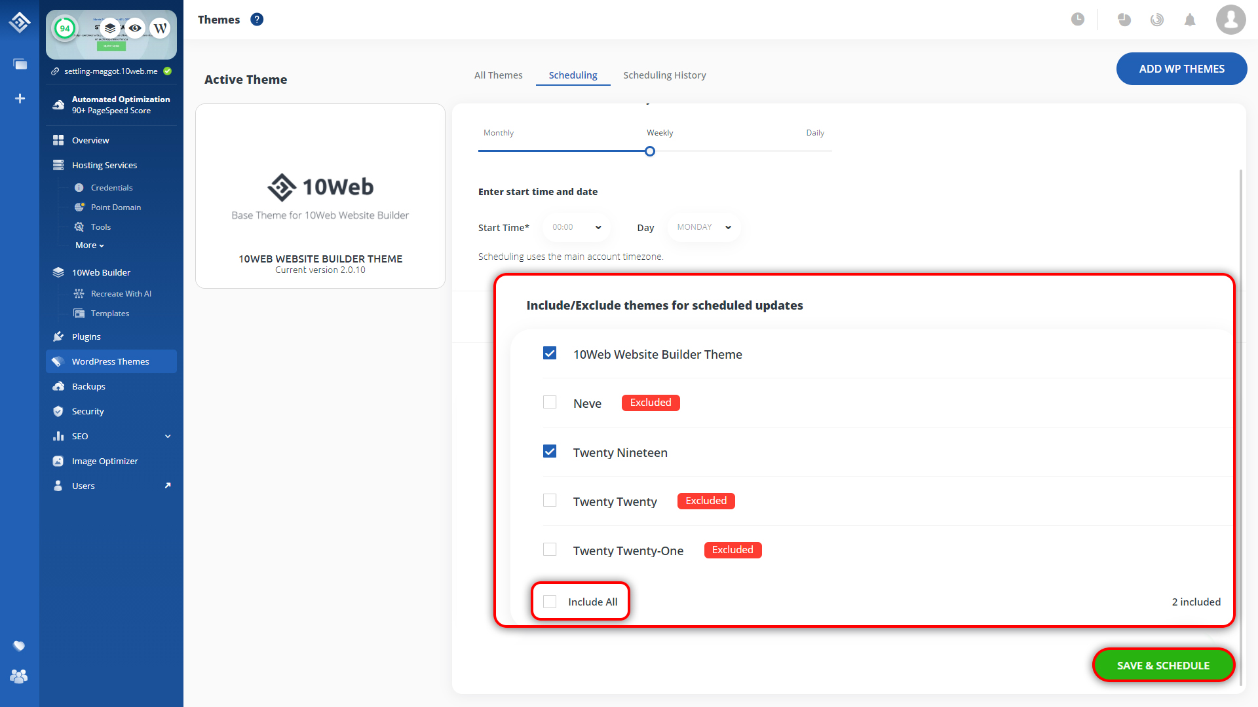The height and width of the screenshot is (707, 1258).
Task: Click the SEO bar chart icon
Action: coord(58,436)
